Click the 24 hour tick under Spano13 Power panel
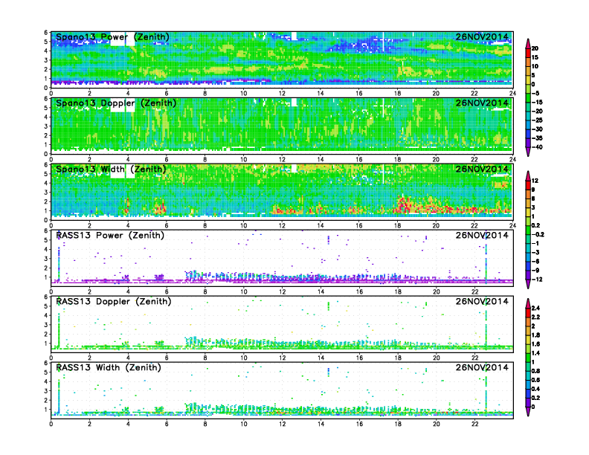The image size is (589, 455). click(x=512, y=93)
